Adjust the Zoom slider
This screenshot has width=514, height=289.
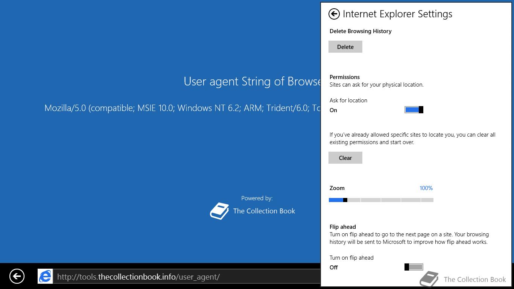point(381,200)
